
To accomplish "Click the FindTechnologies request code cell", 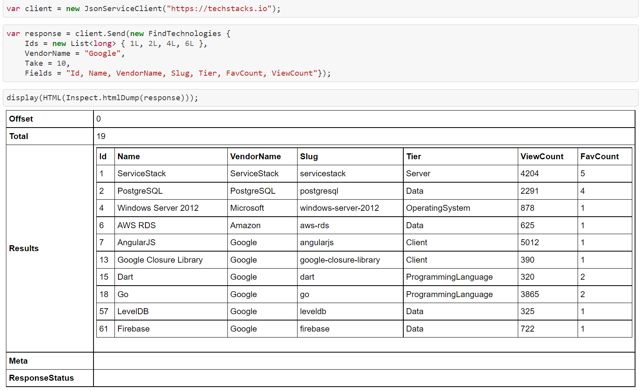I will 320,53.
